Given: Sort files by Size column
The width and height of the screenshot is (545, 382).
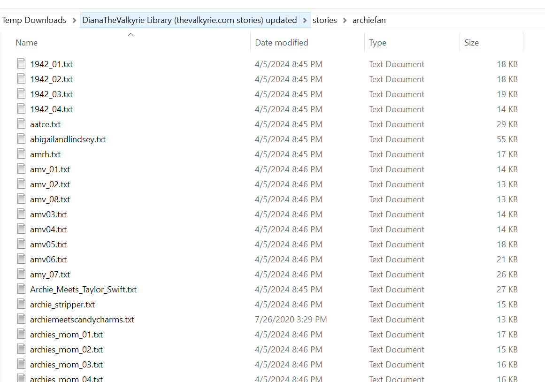Looking at the screenshot, I should click(471, 43).
